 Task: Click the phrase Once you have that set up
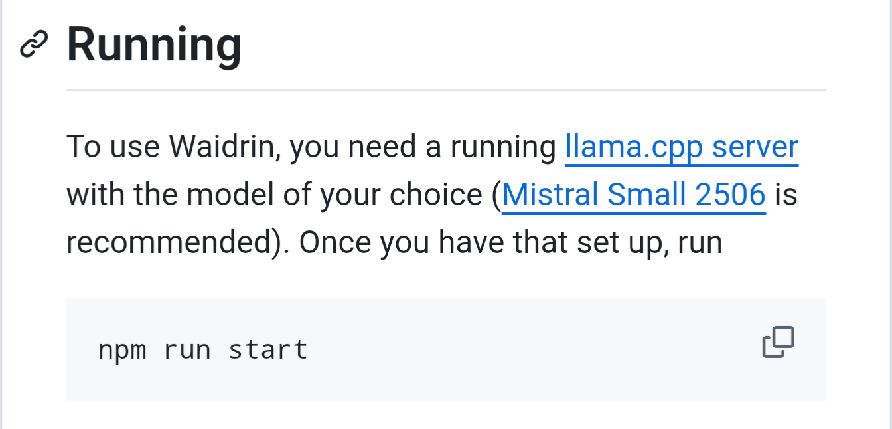tap(473, 244)
